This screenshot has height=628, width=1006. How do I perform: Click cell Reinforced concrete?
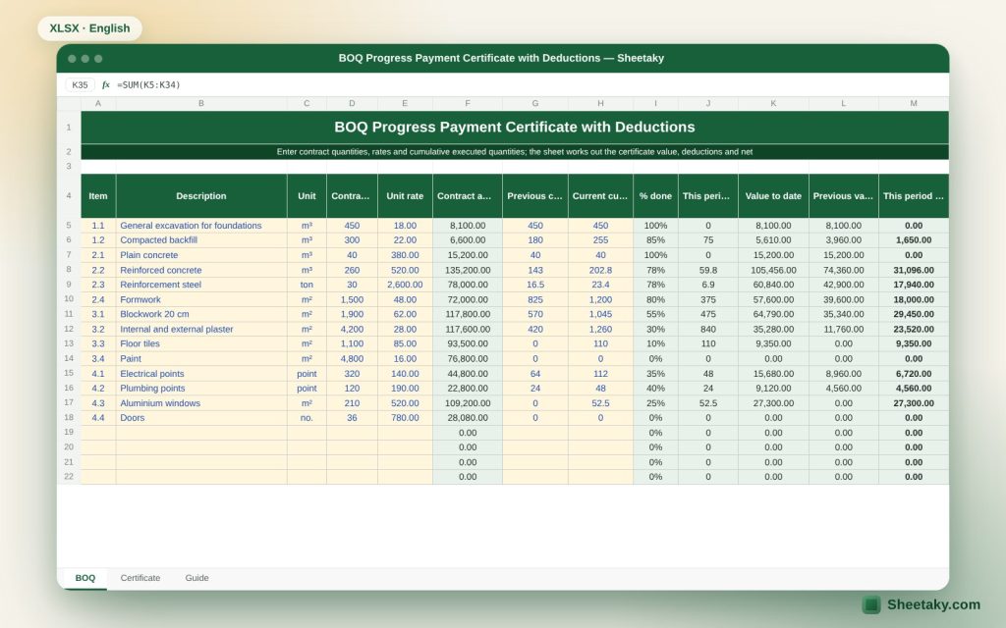pyautogui.click(x=201, y=271)
